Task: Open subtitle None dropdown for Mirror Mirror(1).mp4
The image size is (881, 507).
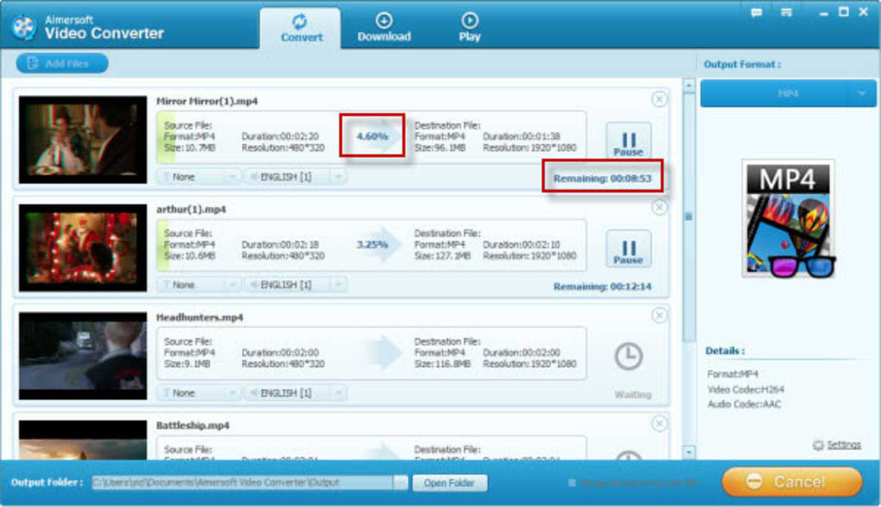Action: pyautogui.click(x=199, y=177)
